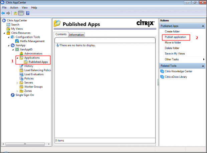Click Delete folder action
Viewport: 207px width, 153px height.
[172, 48]
